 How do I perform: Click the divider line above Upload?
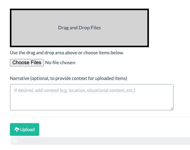click(x=99, y=117)
